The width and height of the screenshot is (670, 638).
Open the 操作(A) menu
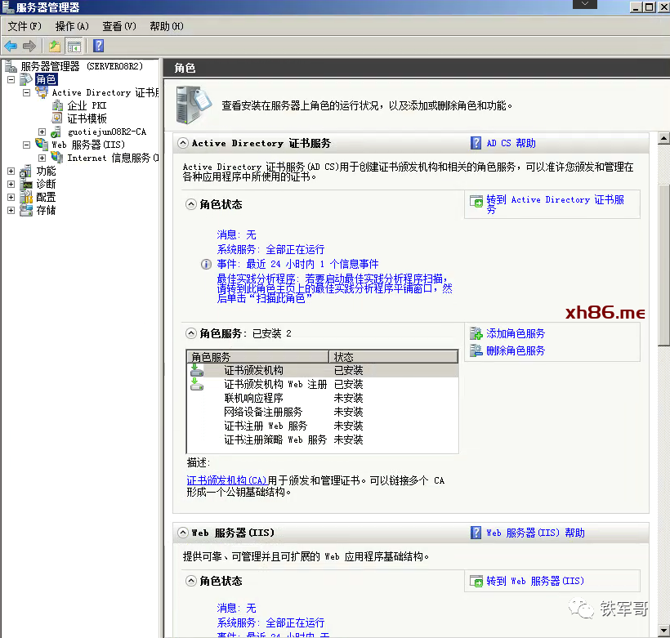tap(72, 26)
